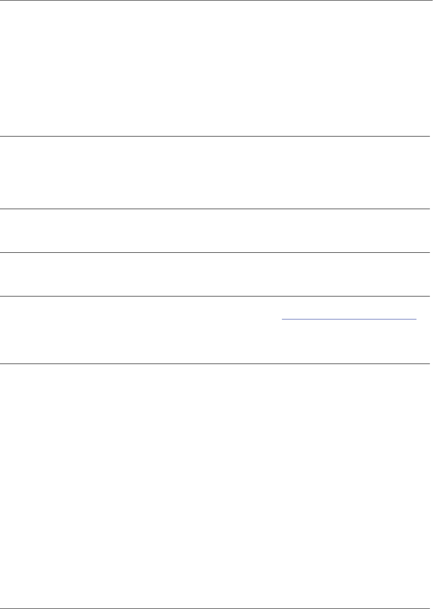Click the left edge of the row containing the link
Screen dimensions: 433x609
tap(2, 330)
